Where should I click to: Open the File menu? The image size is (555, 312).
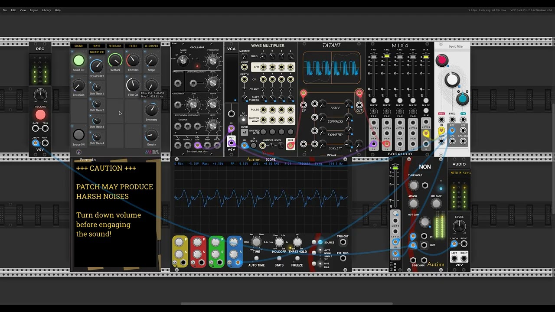coord(5,10)
